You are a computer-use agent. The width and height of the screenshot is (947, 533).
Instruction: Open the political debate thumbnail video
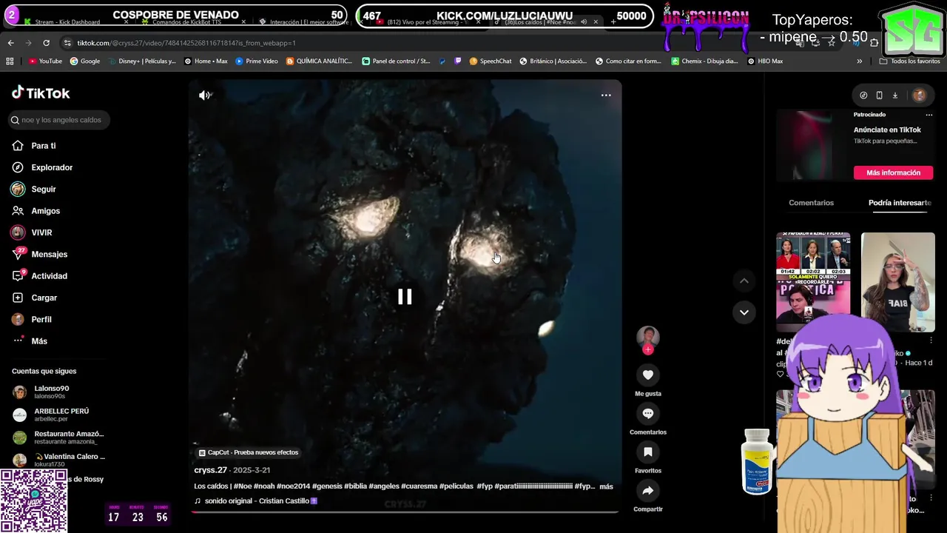[x=813, y=282]
